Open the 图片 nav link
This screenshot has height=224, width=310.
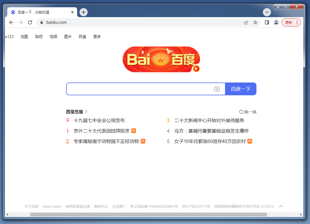pyautogui.click(x=68, y=37)
